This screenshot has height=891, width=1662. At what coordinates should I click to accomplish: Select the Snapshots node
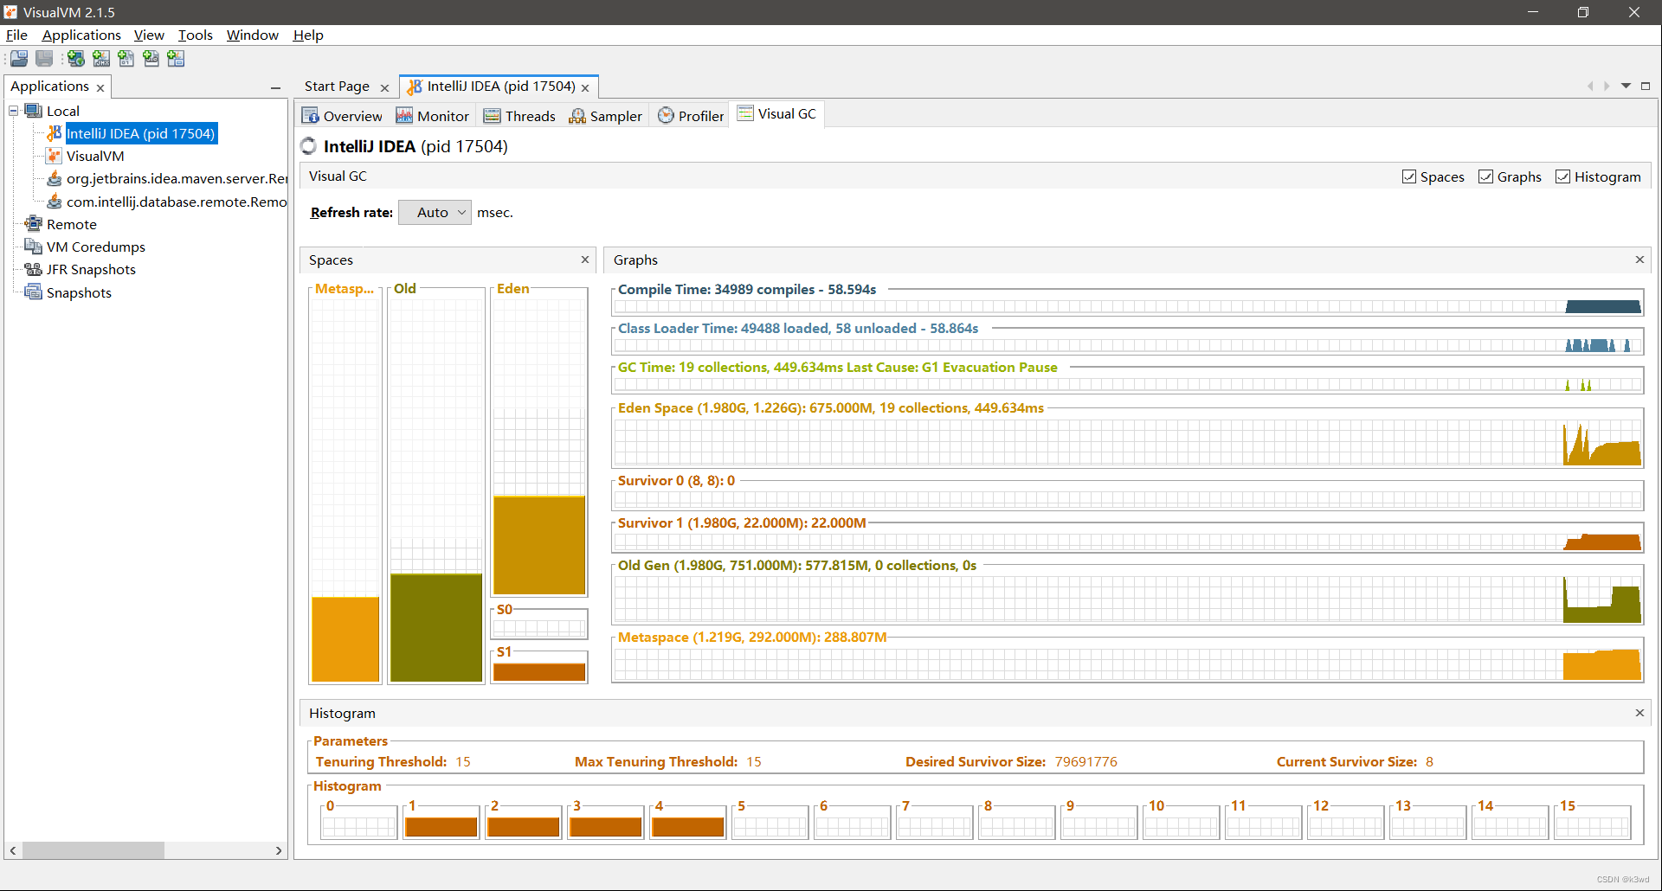[79, 293]
